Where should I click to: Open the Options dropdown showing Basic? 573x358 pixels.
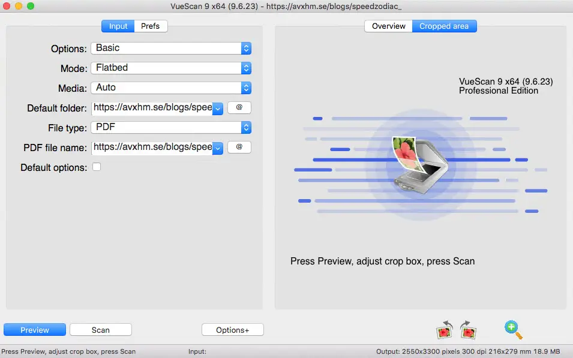click(171, 48)
